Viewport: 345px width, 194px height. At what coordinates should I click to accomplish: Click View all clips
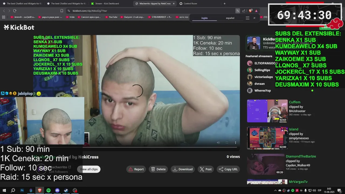tap(89, 169)
